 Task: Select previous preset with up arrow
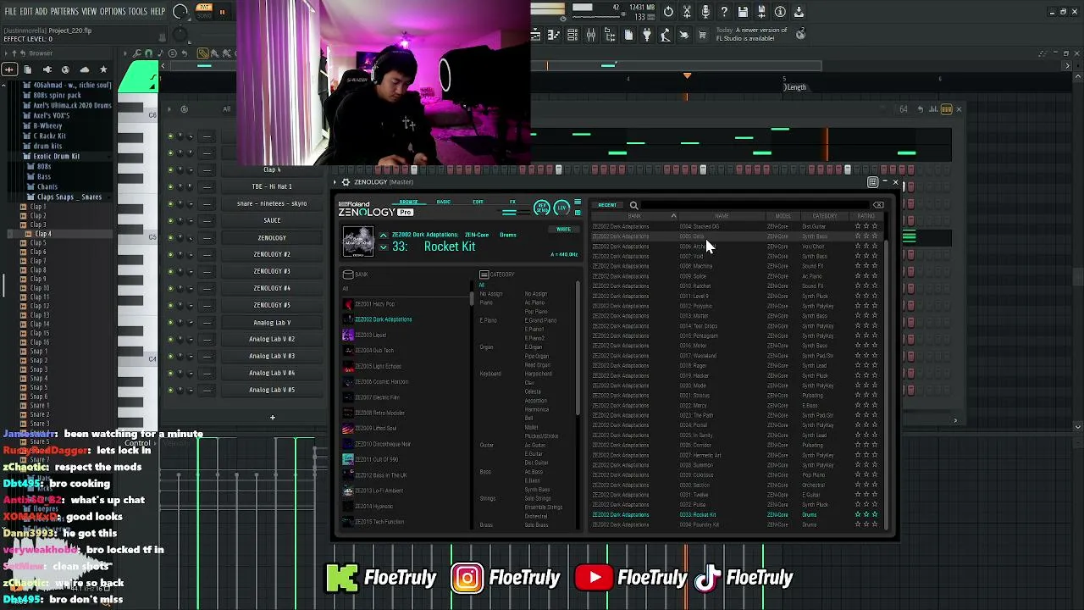pyautogui.click(x=384, y=236)
